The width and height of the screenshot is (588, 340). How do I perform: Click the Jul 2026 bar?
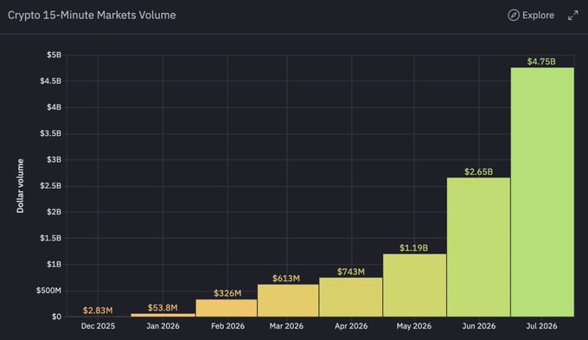pyautogui.click(x=542, y=192)
